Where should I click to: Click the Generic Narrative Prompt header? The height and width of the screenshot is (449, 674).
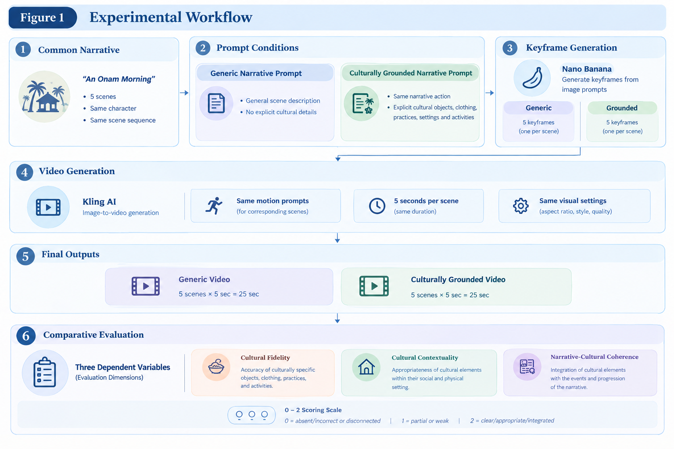click(265, 73)
